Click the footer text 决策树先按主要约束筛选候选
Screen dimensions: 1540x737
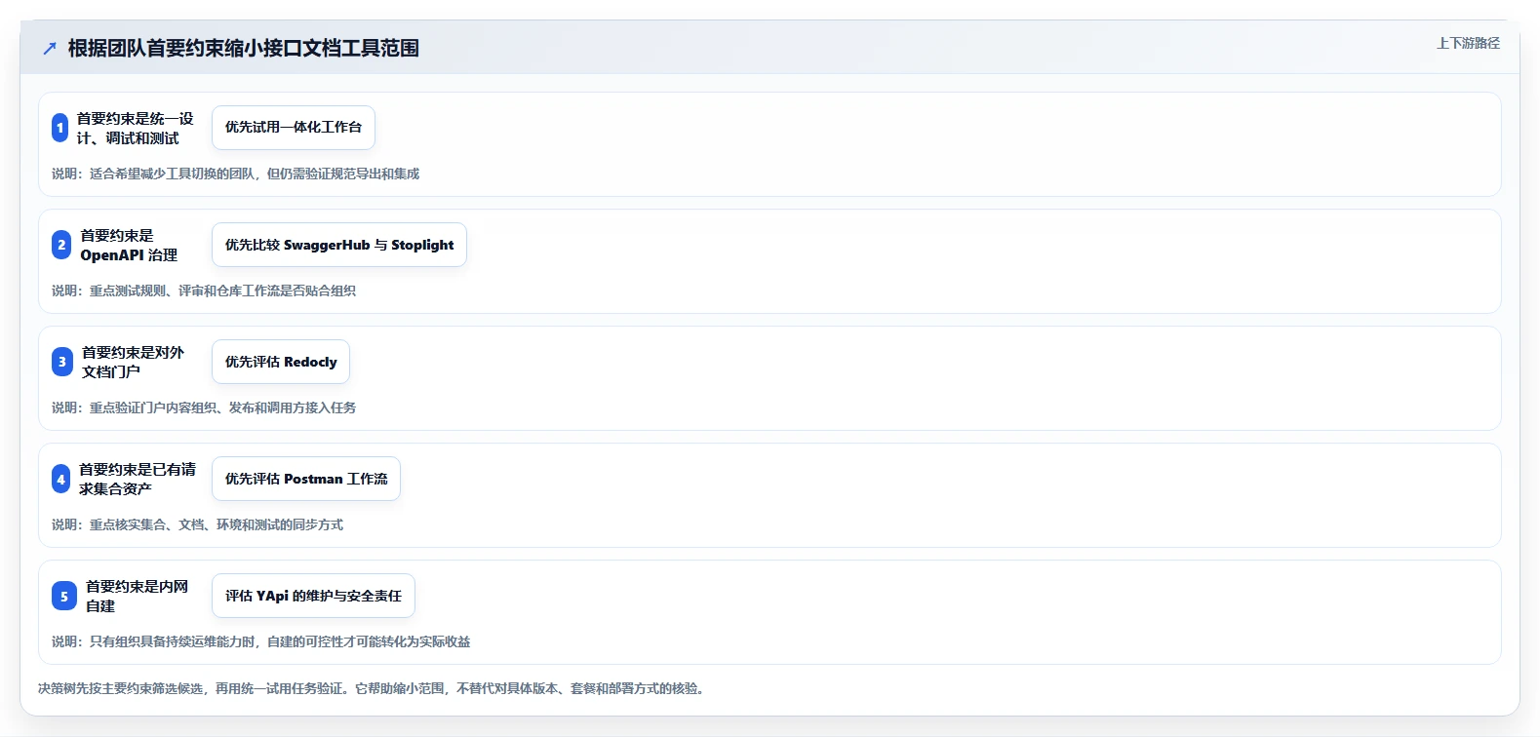[374, 688]
